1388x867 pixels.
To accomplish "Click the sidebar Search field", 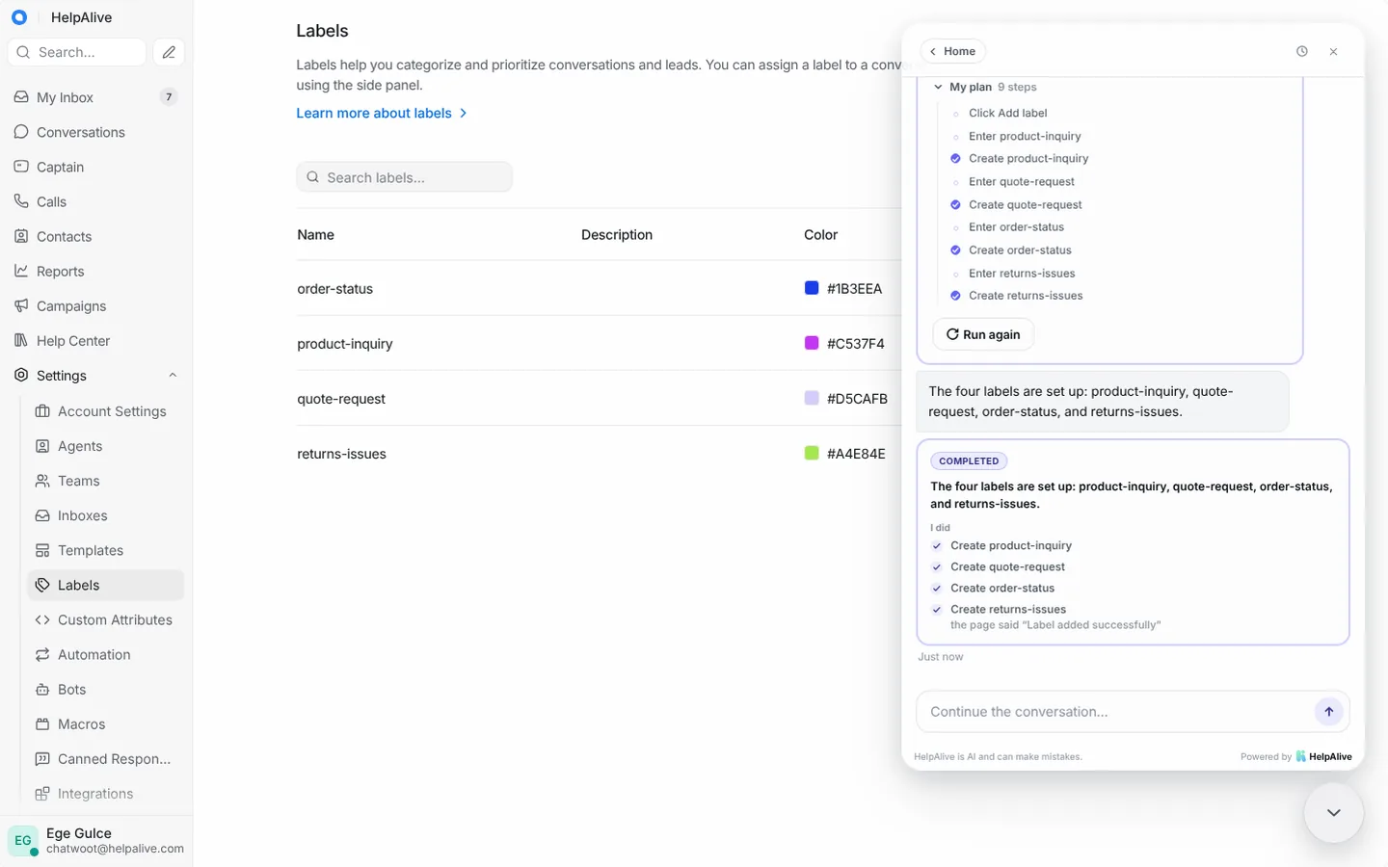I will (x=77, y=52).
